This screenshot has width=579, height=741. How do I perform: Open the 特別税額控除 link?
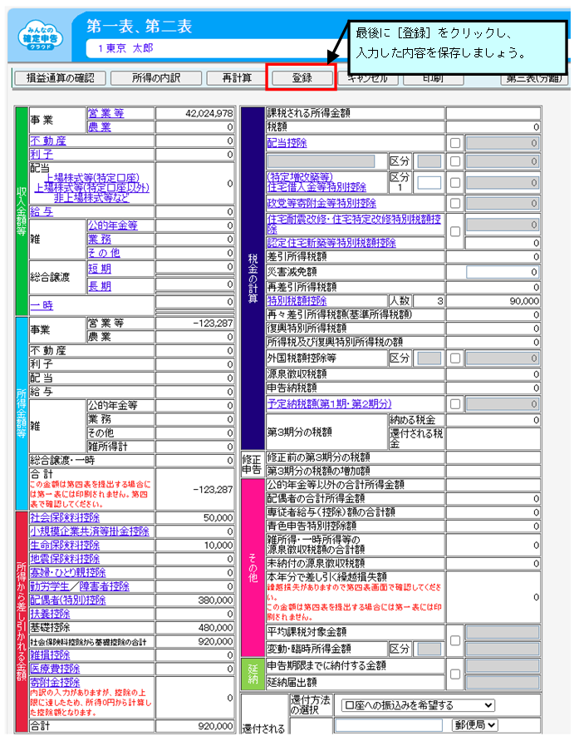297,301
